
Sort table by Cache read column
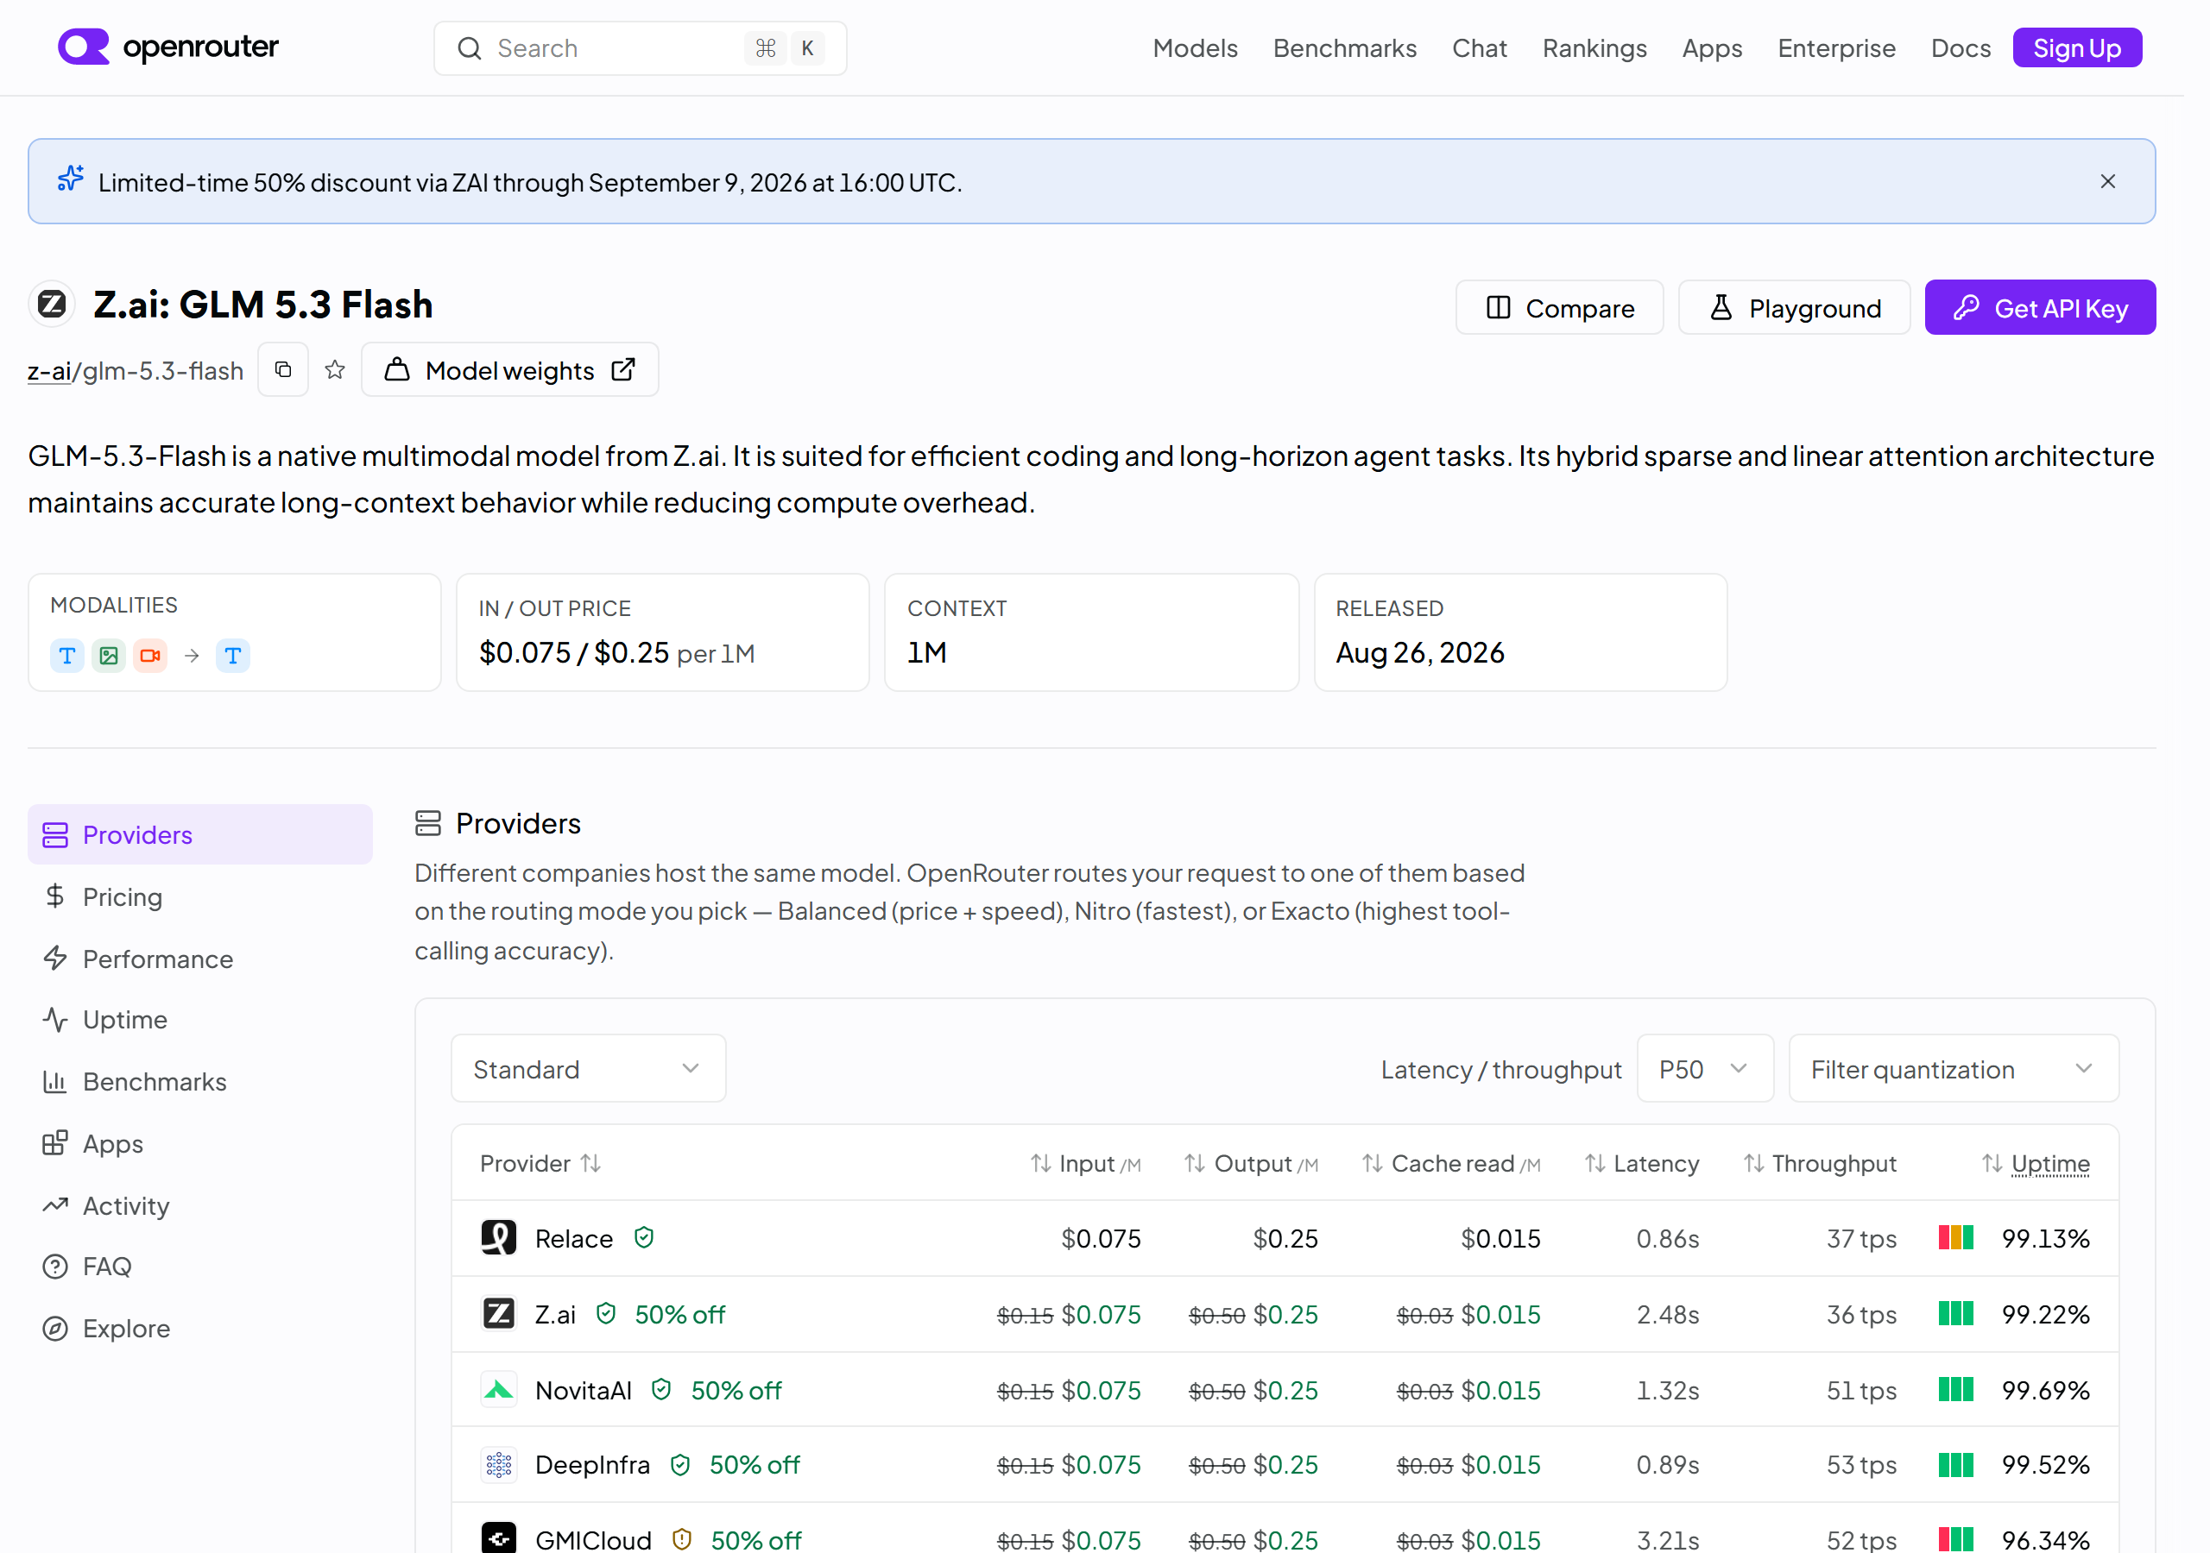click(x=1450, y=1163)
